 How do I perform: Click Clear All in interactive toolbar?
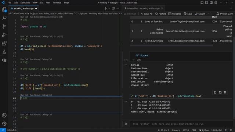pyautogui.click(x=147, y=14)
